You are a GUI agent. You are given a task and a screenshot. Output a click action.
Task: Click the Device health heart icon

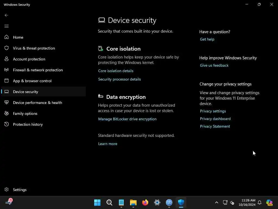[x=7, y=102]
